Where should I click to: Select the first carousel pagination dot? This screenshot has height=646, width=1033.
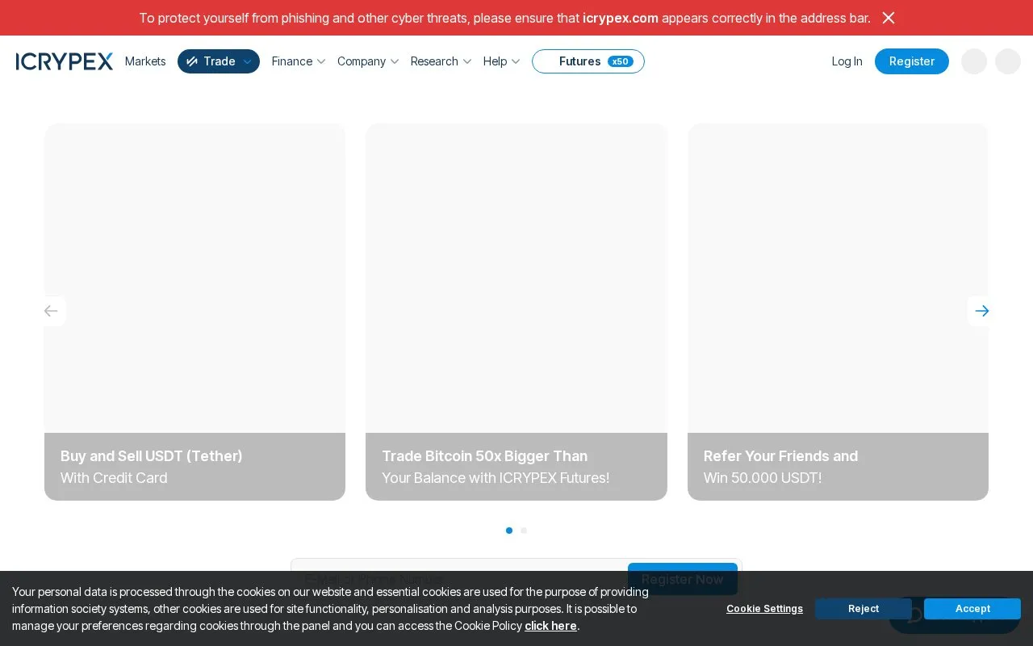pos(509,531)
